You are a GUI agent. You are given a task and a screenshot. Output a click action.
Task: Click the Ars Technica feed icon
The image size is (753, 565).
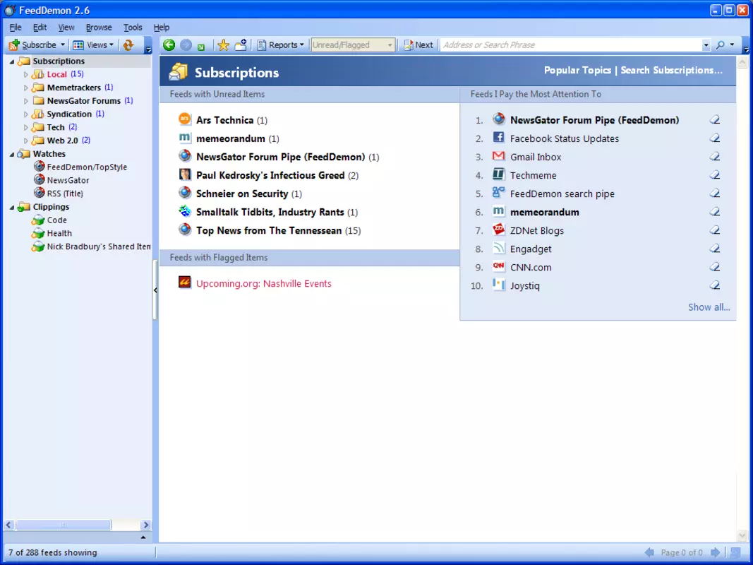[x=184, y=119]
